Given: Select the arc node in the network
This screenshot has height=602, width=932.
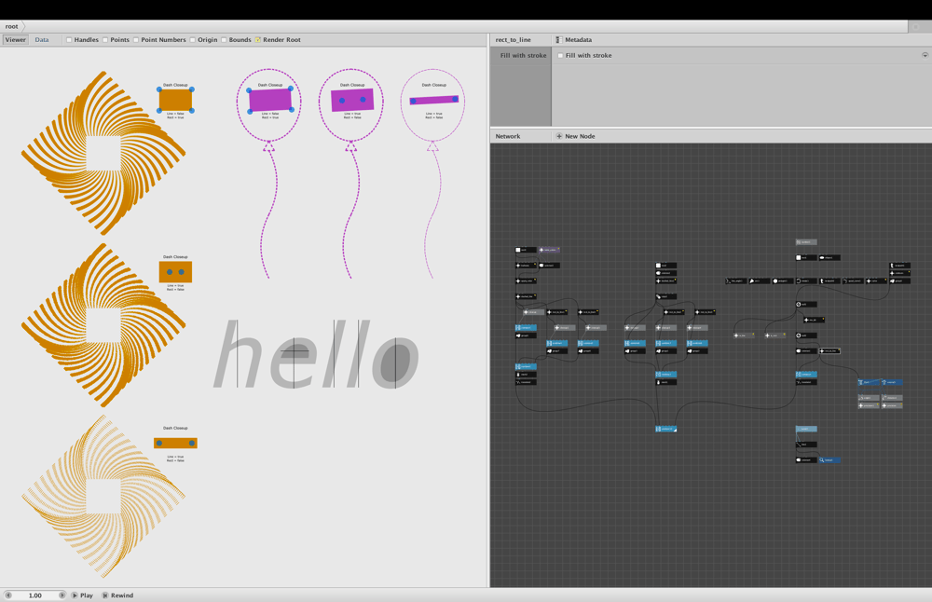Looking at the screenshot, I should click(759, 280).
